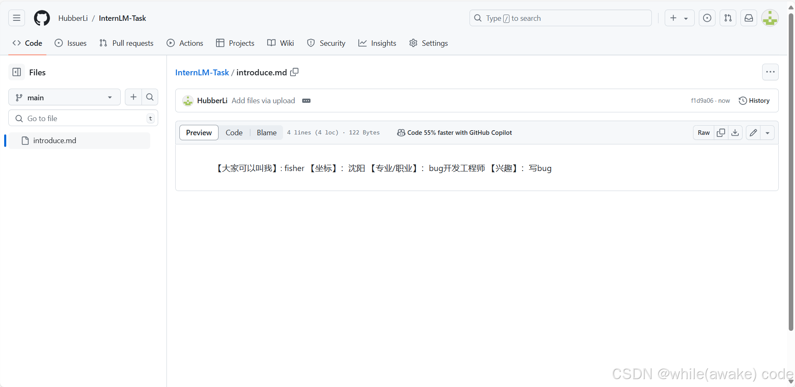Switch to the Code source view
This screenshot has width=795, height=387.
point(234,133)
